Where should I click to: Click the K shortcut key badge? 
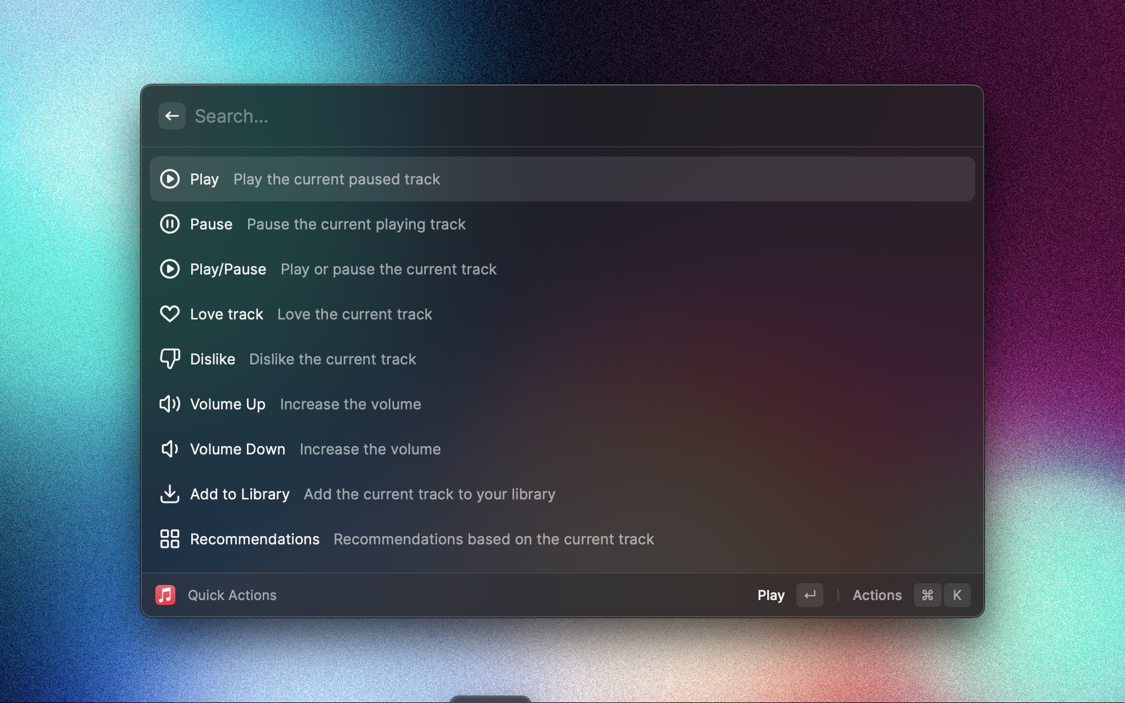[x=957, y=595]
